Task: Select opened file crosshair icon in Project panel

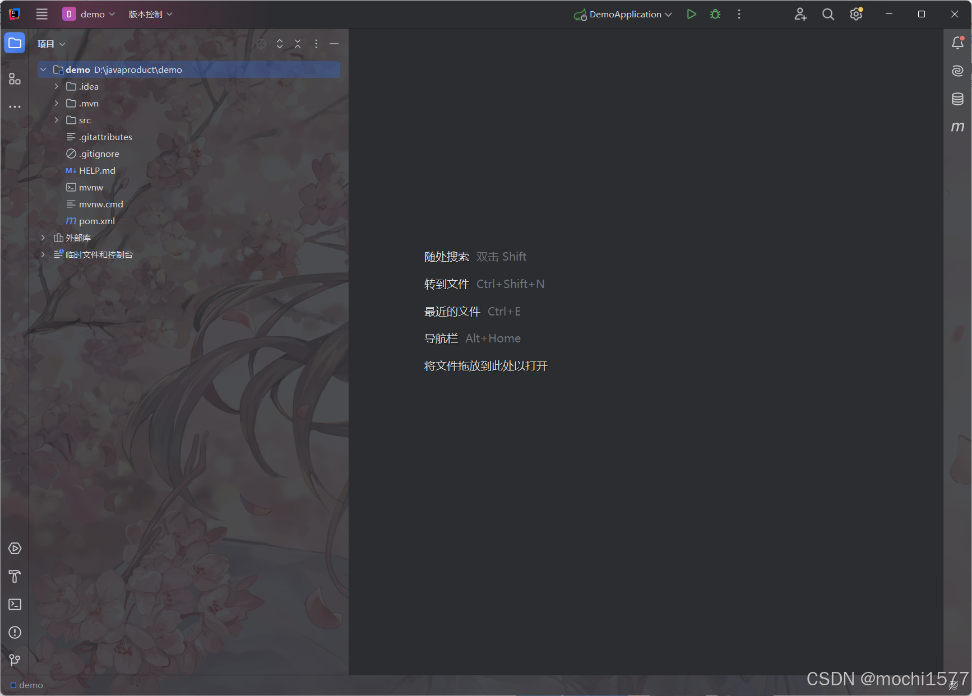Action: pyautogui.click(x=261, y=44)
